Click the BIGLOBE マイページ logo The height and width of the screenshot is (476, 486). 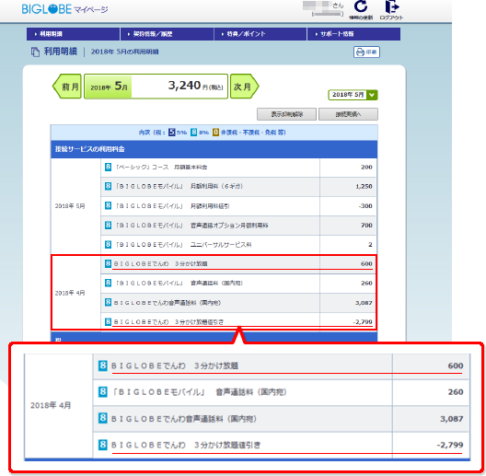pyautogui.click(x=64, y=9)
